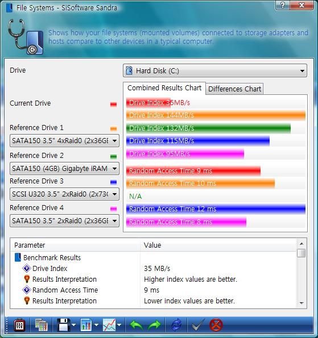Open the bar chart icon dropdown arrow
This screenshot has height=338, width=318.
click(x=96, y=325)
